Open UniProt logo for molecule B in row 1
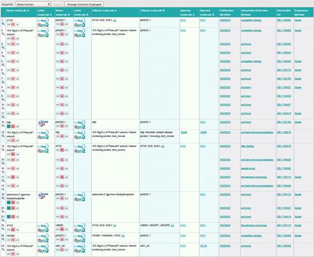The image size is (314, 257). (80, 21)
